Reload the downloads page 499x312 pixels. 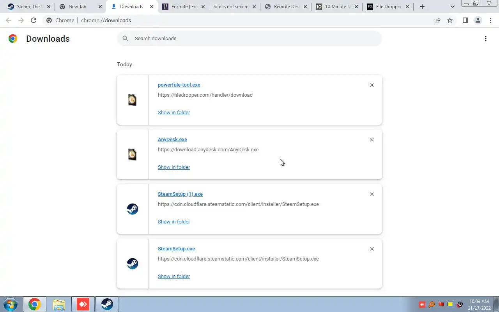click(x=34, y=20)
